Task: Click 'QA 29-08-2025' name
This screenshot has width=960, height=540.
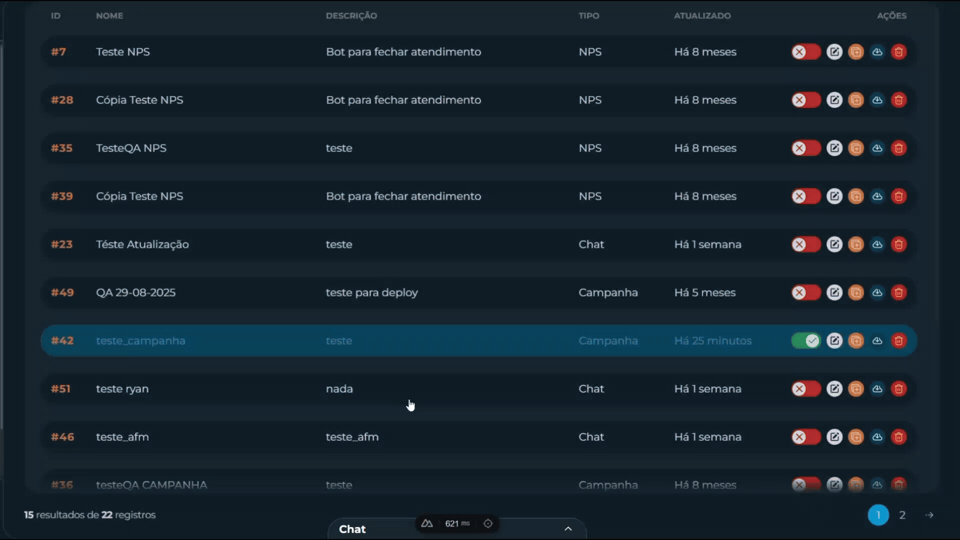Action: click(x=135, y=292)
